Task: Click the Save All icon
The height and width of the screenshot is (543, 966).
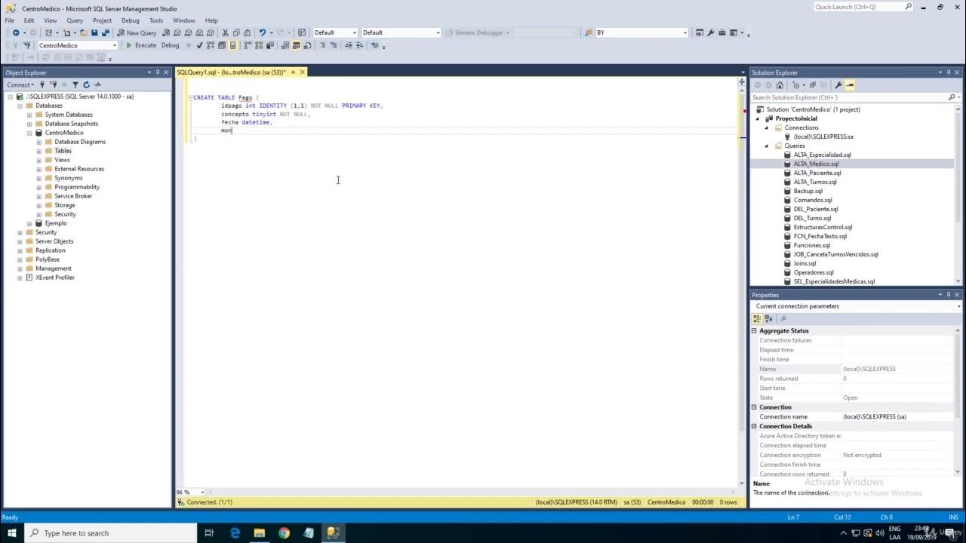Action: [104, 33]
